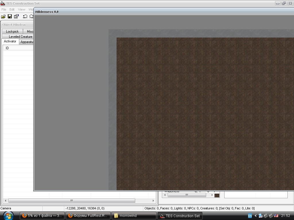Screen dimensions: 294x220
Task: Click the EN language indicator in the tray
Action: [x=250, y=216]
